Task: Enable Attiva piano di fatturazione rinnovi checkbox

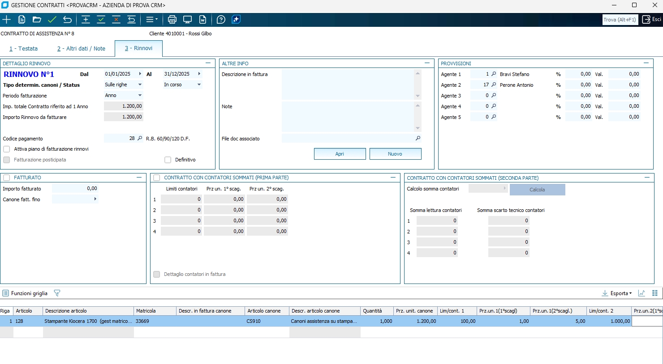Action: 7,149
